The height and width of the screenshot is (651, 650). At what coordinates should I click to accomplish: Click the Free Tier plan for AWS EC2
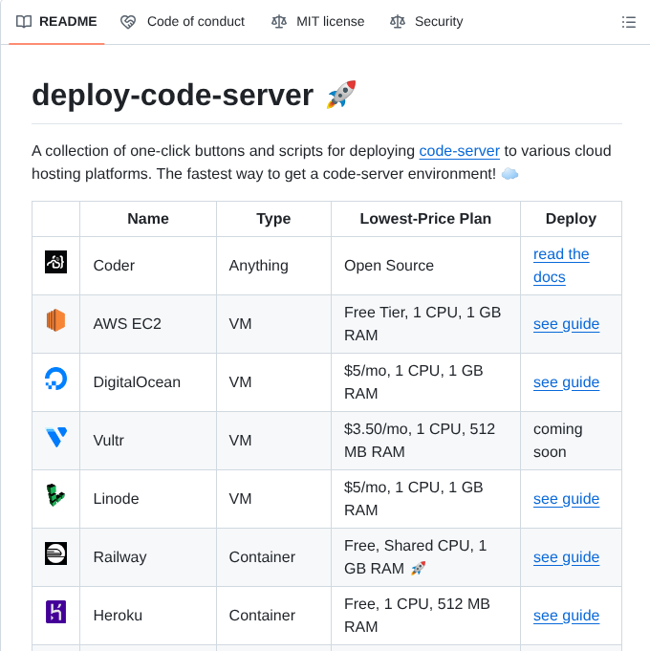pyautogui.click(x=425, y=324)
